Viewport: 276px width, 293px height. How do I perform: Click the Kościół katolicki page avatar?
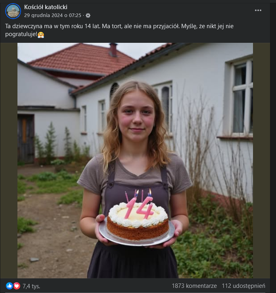[x=13, y=11]
